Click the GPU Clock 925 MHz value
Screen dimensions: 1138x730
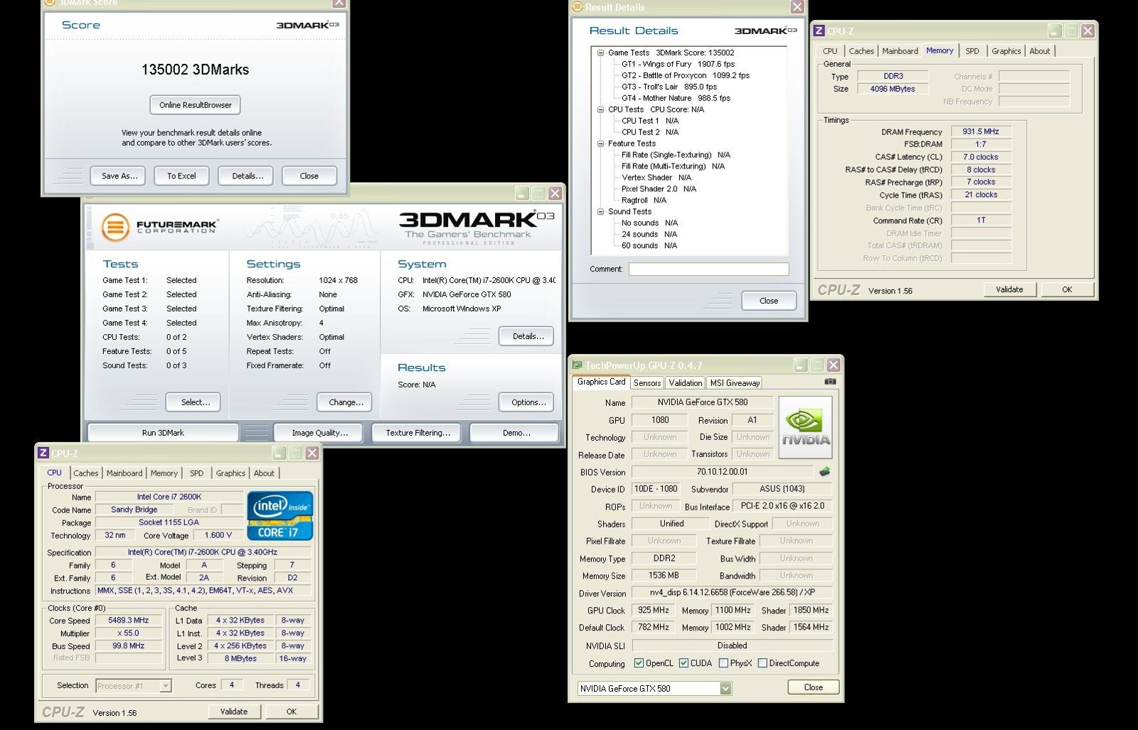[x=653, y=611]
